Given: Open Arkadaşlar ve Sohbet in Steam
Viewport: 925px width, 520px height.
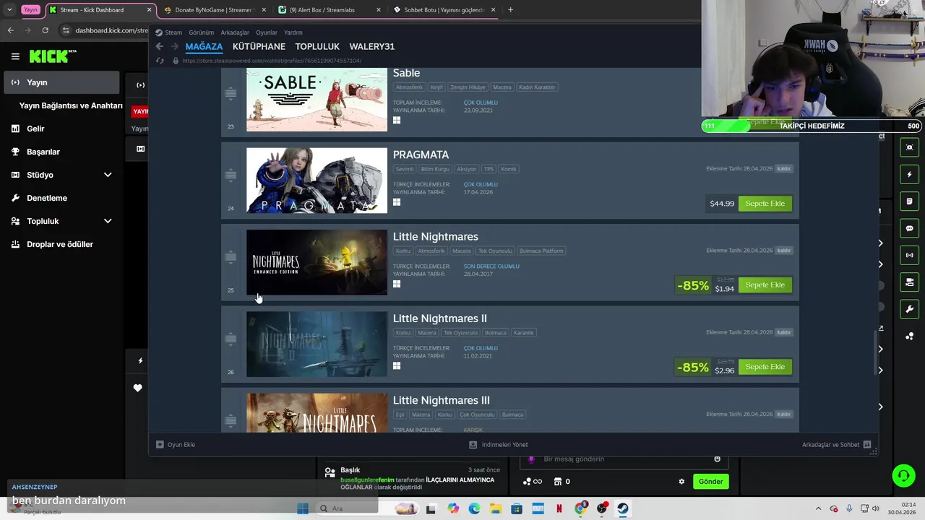Looking at the screenshot, I should click(x=836, y=445).
